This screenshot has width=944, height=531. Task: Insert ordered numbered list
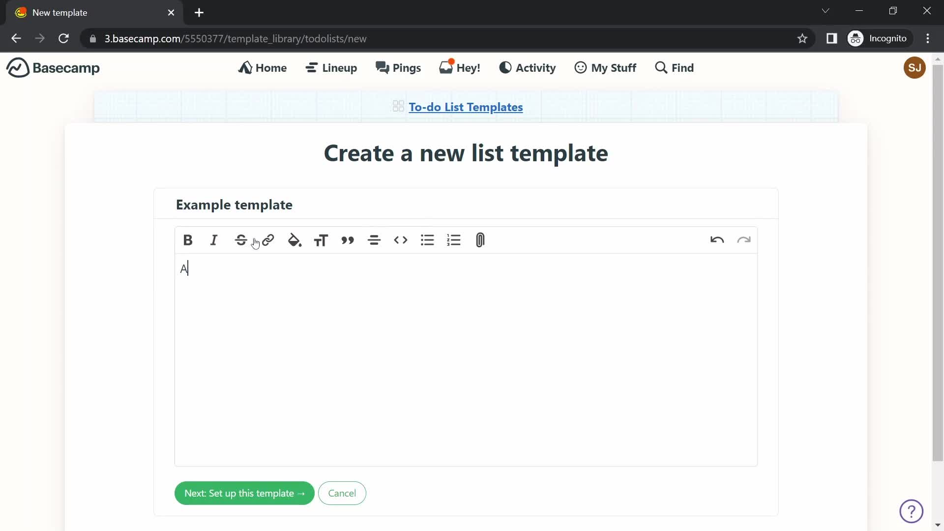(454, 240)
